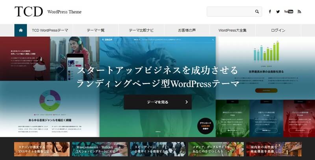Open テーマ比較ナビ menu item
This screenshot has height=160, width=315.
point(141,31)
